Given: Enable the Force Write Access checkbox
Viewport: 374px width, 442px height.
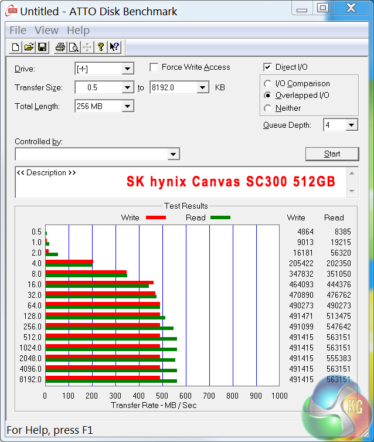Looking at the screenshot, I should pyautogui.click(x=154, y=67).
